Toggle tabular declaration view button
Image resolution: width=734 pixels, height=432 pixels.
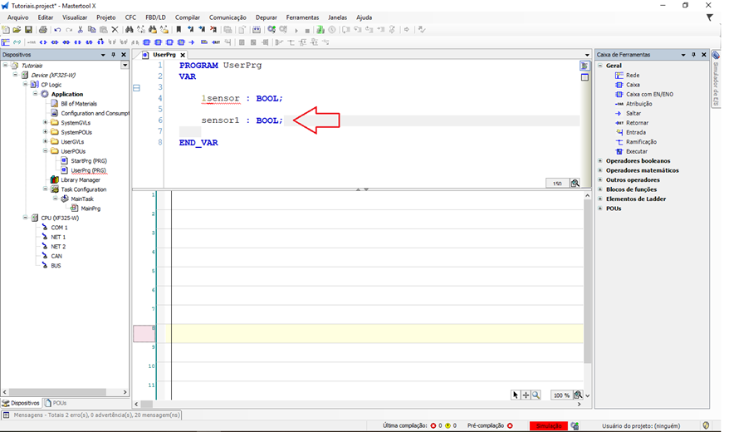tap(585, 77)
